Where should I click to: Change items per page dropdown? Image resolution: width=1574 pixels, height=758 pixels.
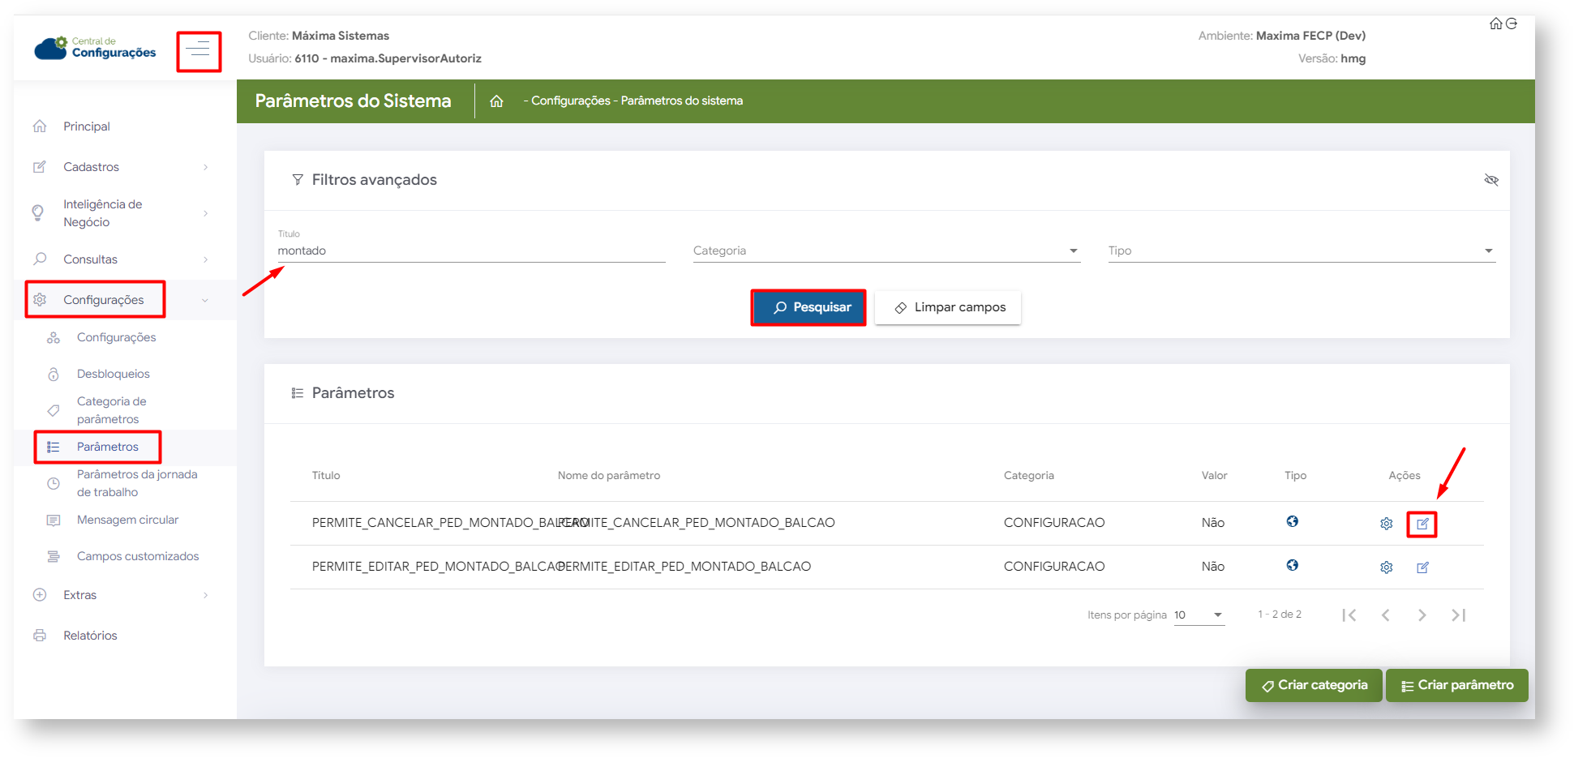[1199, 615]
